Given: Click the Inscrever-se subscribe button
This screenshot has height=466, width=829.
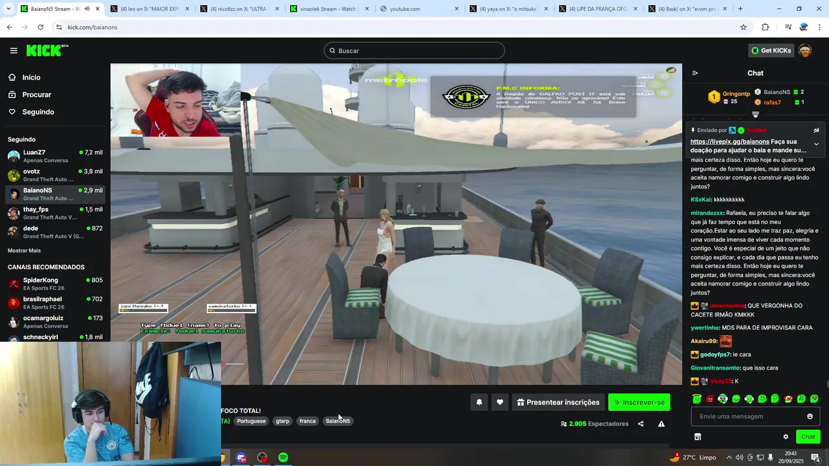Looking at the screenshot, I should 639,402.
